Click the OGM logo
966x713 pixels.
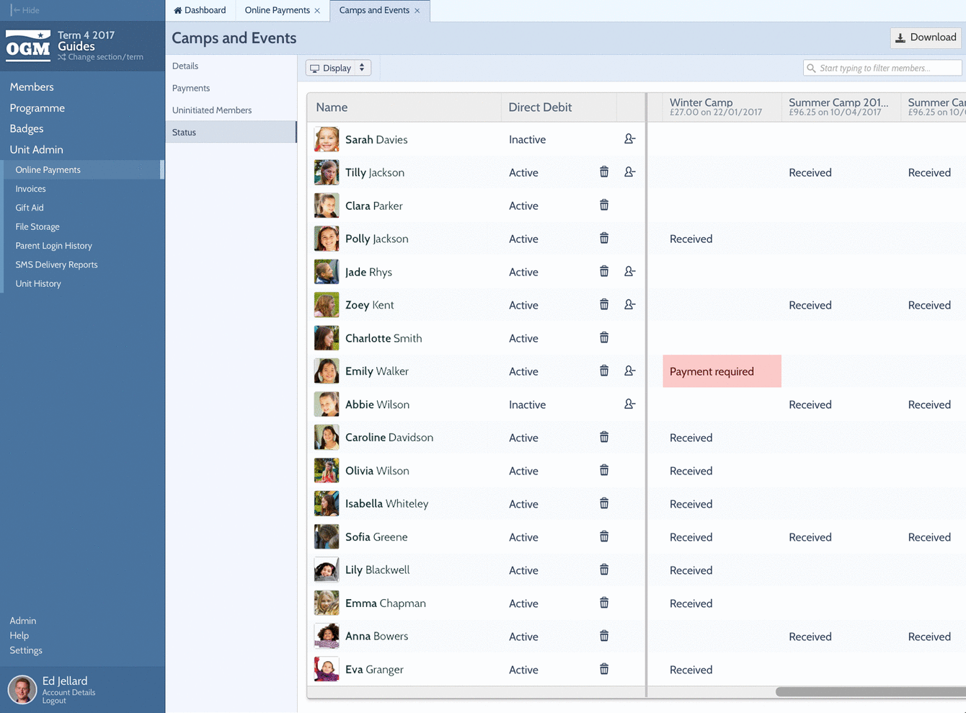[27, 45]
